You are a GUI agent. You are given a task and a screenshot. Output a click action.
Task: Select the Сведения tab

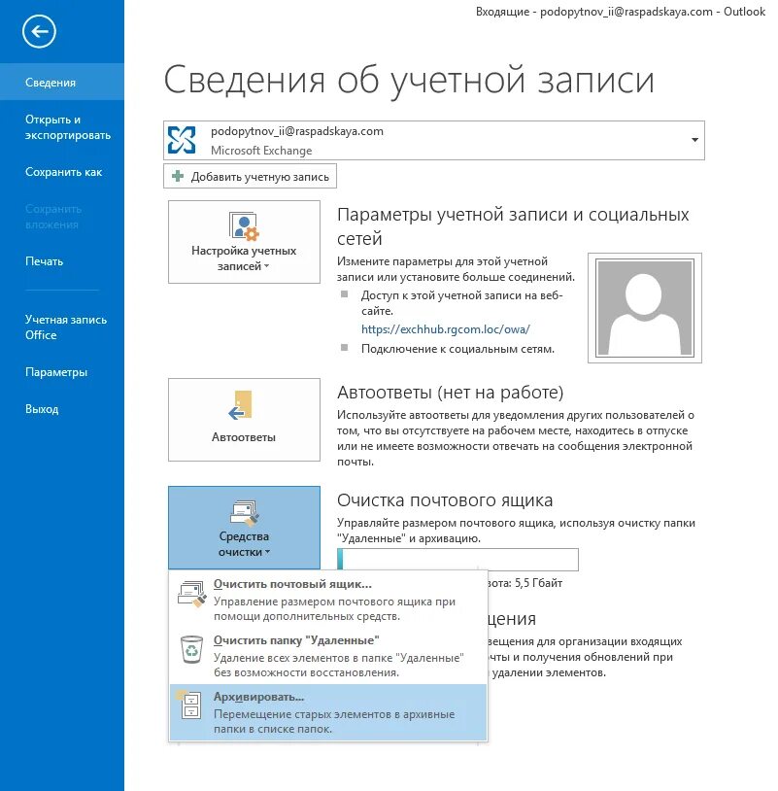coord(62,82)
